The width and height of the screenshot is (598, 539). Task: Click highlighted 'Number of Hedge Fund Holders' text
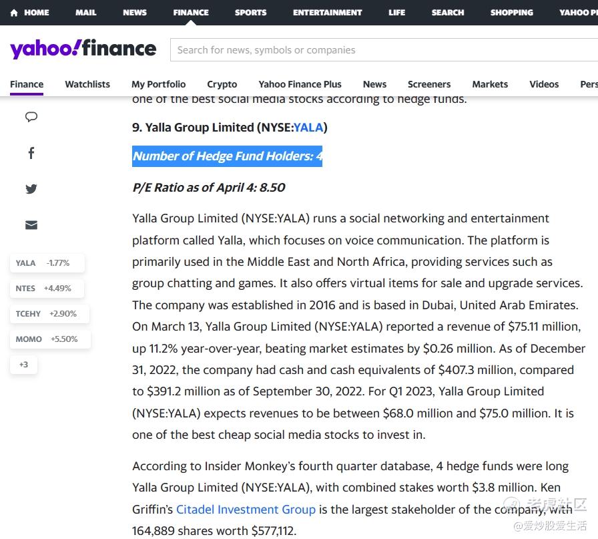click(228, 156)
